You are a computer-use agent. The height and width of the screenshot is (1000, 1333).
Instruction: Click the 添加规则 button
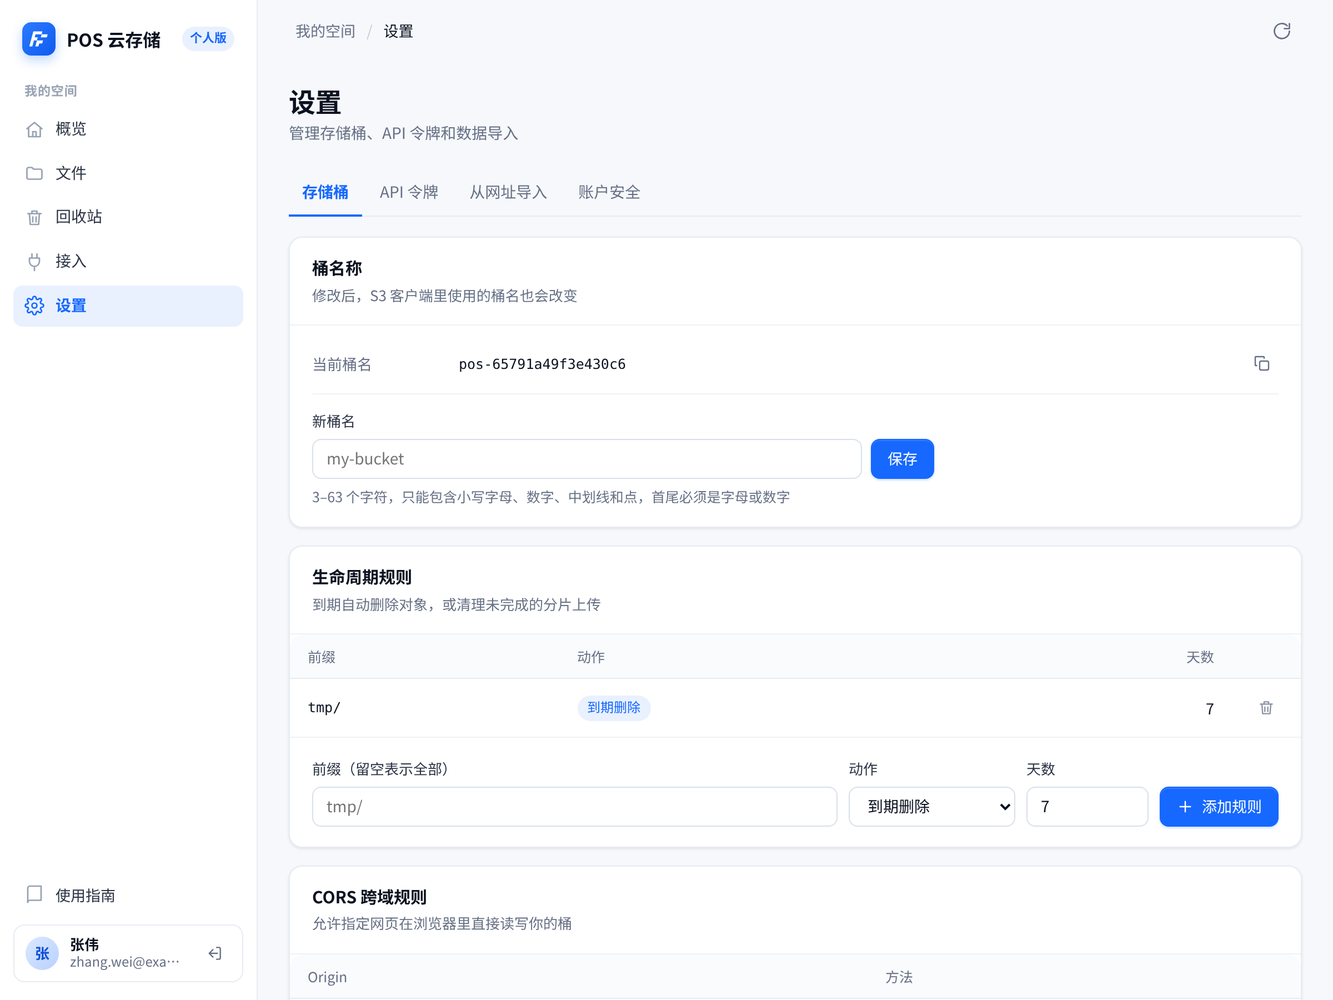click(x=1219, y=807)
